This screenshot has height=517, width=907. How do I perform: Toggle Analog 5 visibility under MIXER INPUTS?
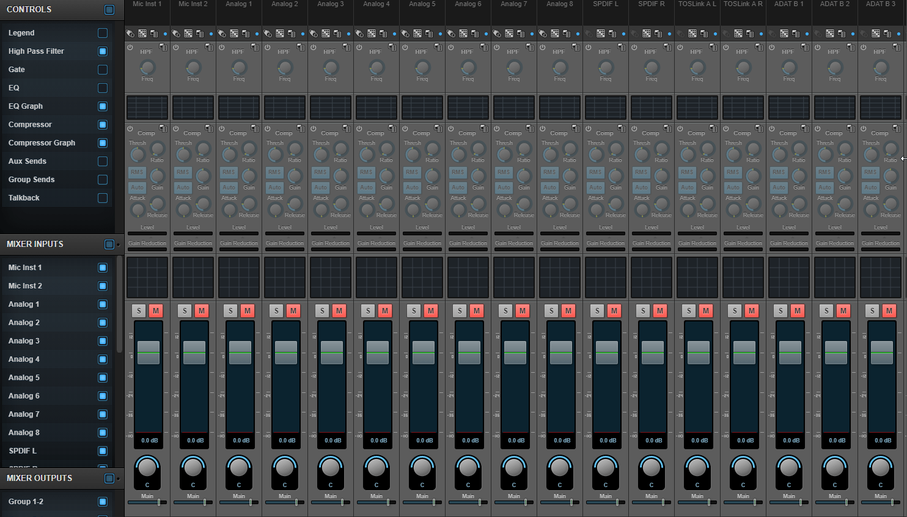coord(103,378)
